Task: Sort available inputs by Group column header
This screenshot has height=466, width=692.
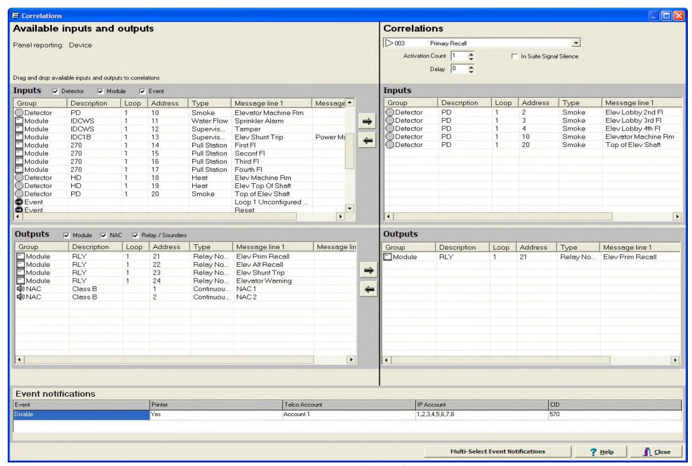Action: [x=40, y=103]
